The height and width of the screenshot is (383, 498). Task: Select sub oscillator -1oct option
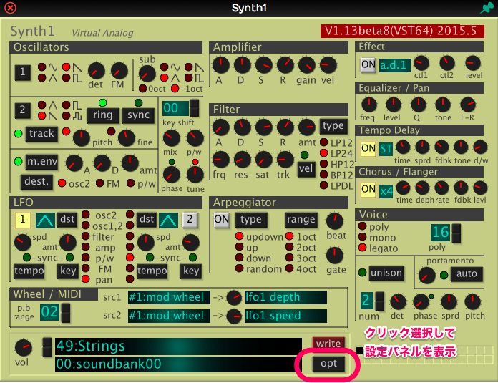point(175,89)
